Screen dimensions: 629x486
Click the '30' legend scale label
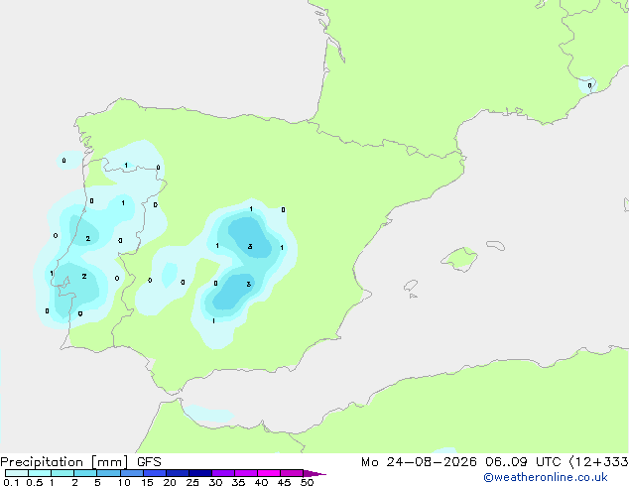215,482
